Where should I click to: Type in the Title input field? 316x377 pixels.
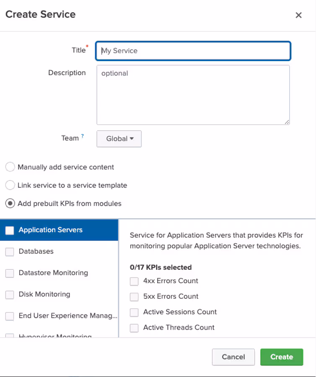pyautogui.click(x=193, y=51)
